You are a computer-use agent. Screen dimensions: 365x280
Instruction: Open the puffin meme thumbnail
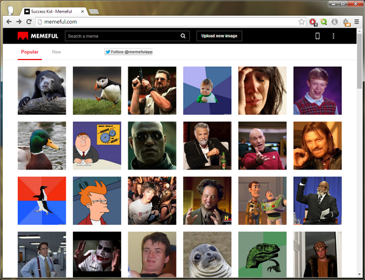[x=97, y=90]
